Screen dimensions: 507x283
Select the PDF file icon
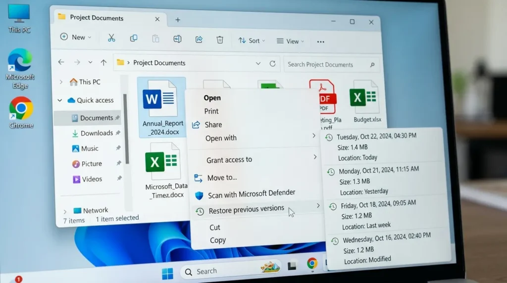(323, 96)
